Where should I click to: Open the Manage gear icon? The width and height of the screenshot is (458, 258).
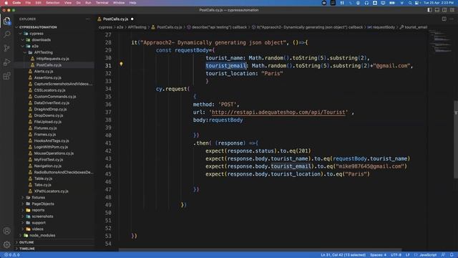[6, 244]
